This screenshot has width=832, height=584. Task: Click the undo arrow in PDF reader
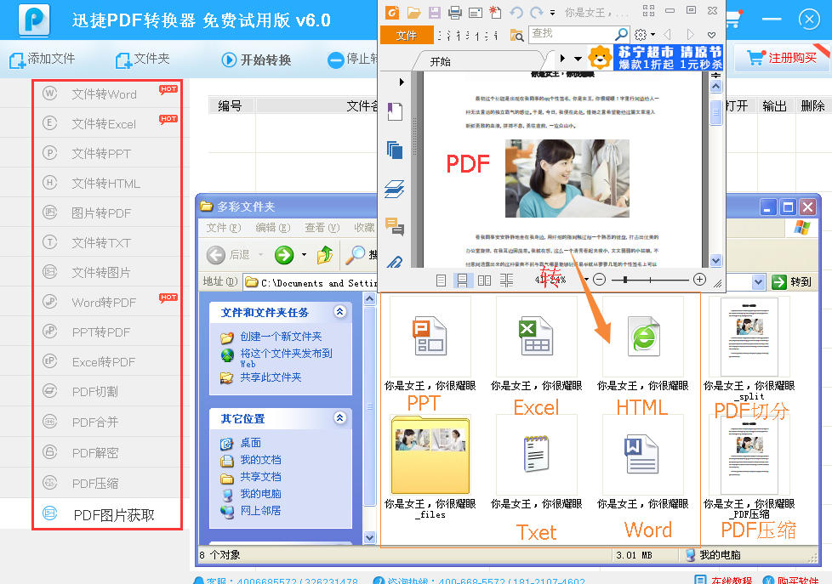point(516,12)
